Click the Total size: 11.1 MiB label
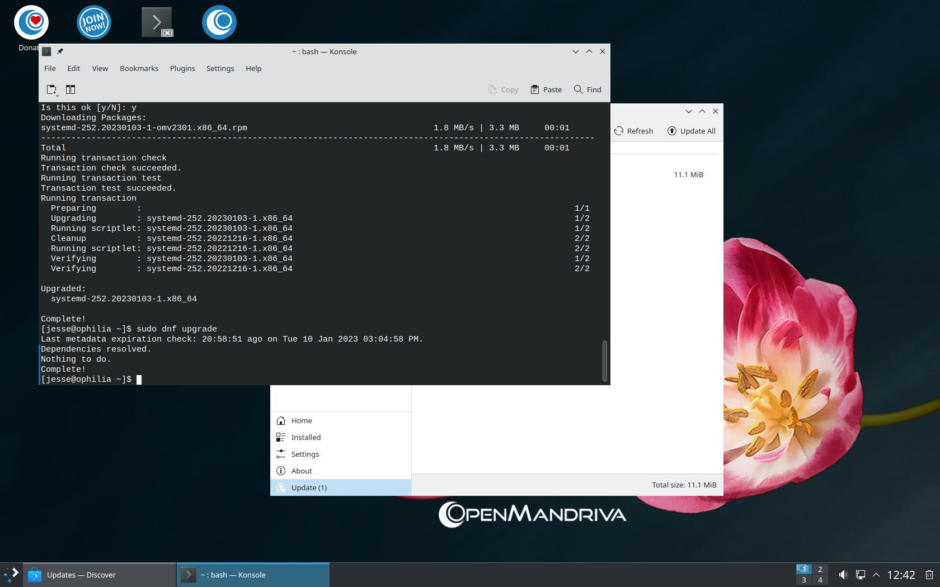Image resolution: width=940 pixels, height=587 pixels. [684, 485]
